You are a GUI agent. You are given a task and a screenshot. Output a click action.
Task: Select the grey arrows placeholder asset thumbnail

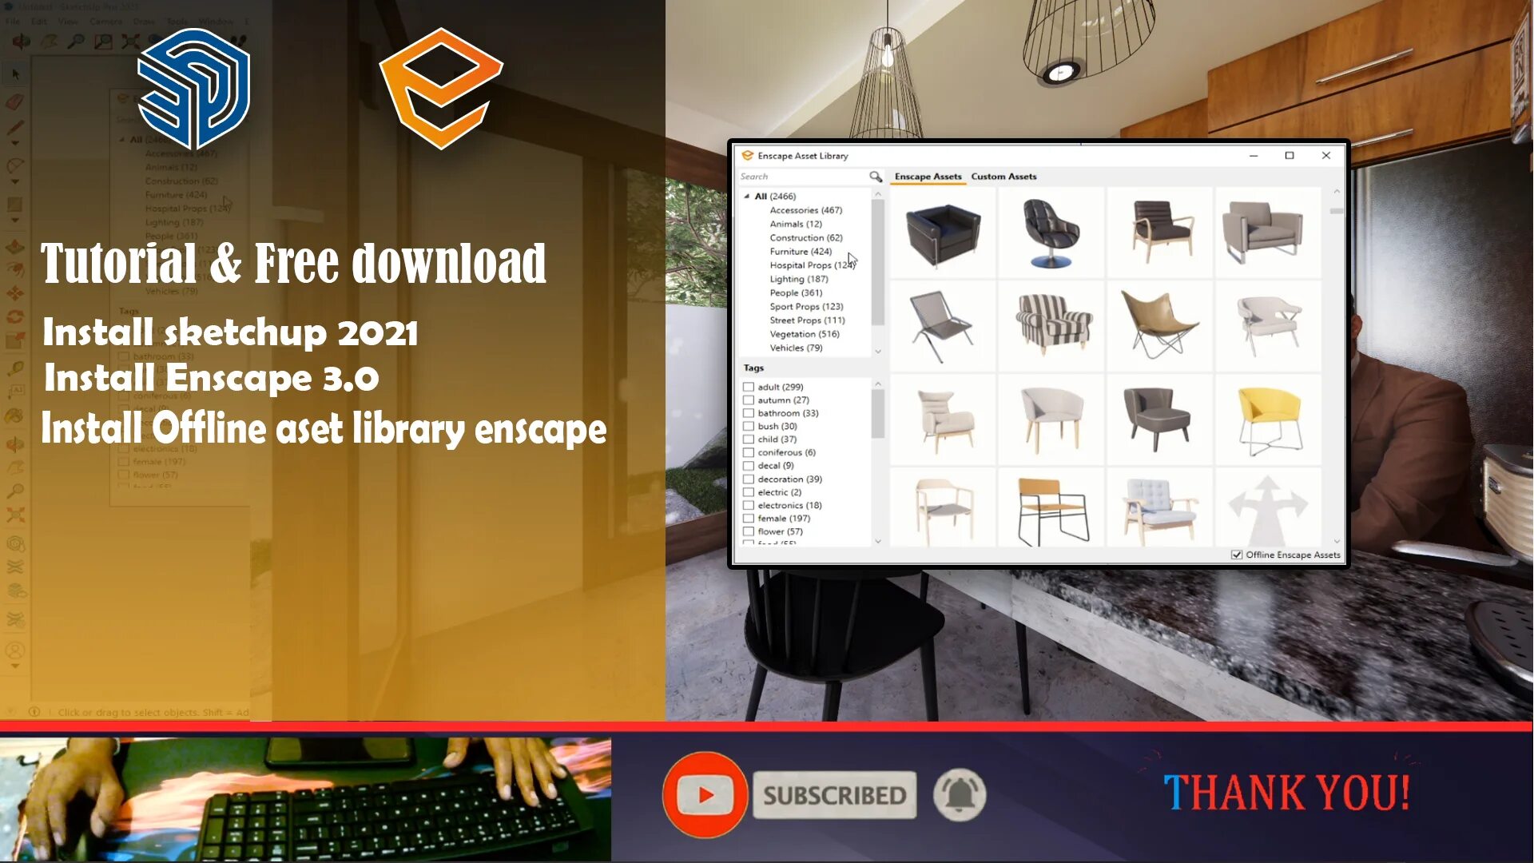1268,508
